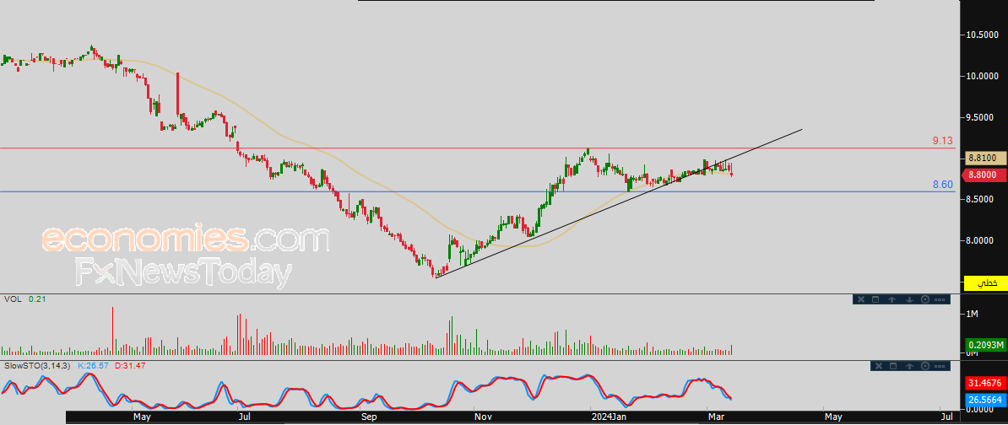Screen dimensions: 1008x425
Task: Open VOL indicator settings gear
Action: coord(925,299)
